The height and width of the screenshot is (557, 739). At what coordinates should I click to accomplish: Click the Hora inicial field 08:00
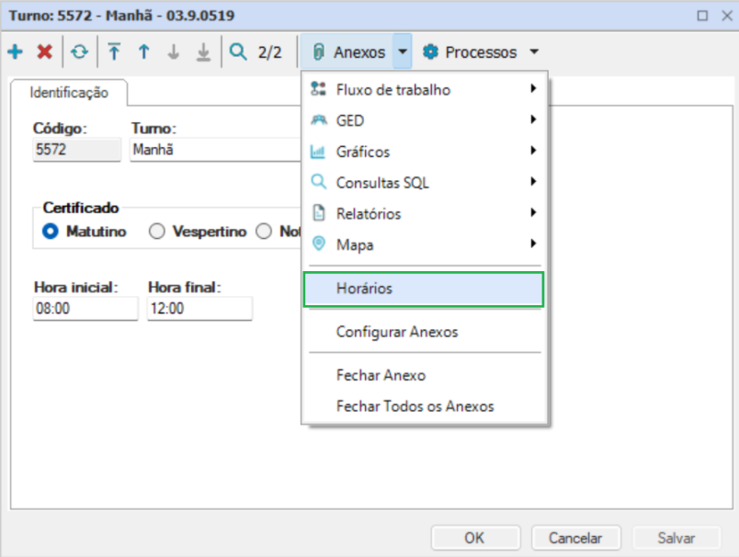pyautogui.click(x=85, y=309)
